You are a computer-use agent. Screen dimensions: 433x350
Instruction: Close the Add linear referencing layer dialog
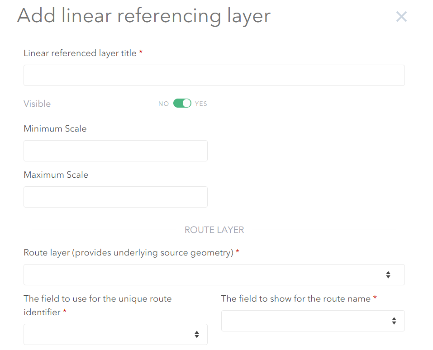[x=401, y=16]
